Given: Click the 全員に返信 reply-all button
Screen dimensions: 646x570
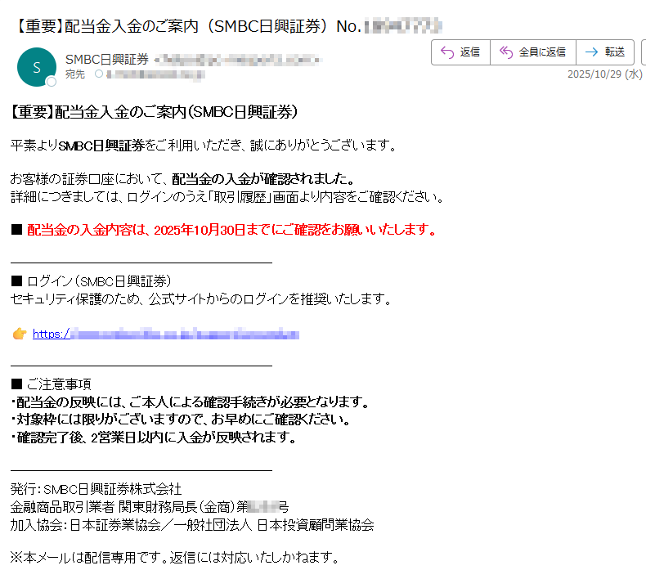Looking at the screenshot, I should coord(532,52).
